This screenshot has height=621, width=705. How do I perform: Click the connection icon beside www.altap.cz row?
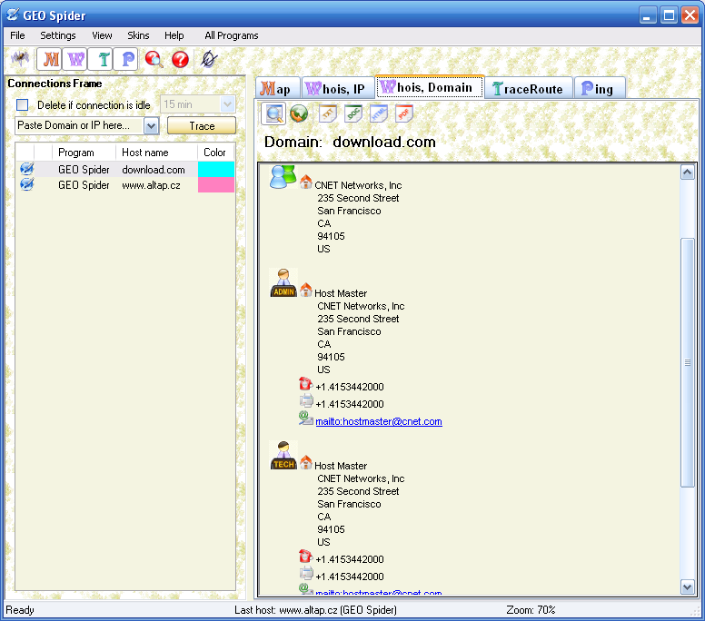[26, 184]
